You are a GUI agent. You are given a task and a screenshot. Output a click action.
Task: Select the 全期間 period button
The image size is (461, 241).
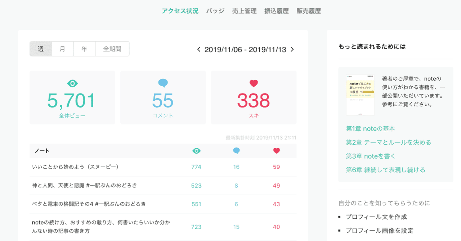click(112, 49)
